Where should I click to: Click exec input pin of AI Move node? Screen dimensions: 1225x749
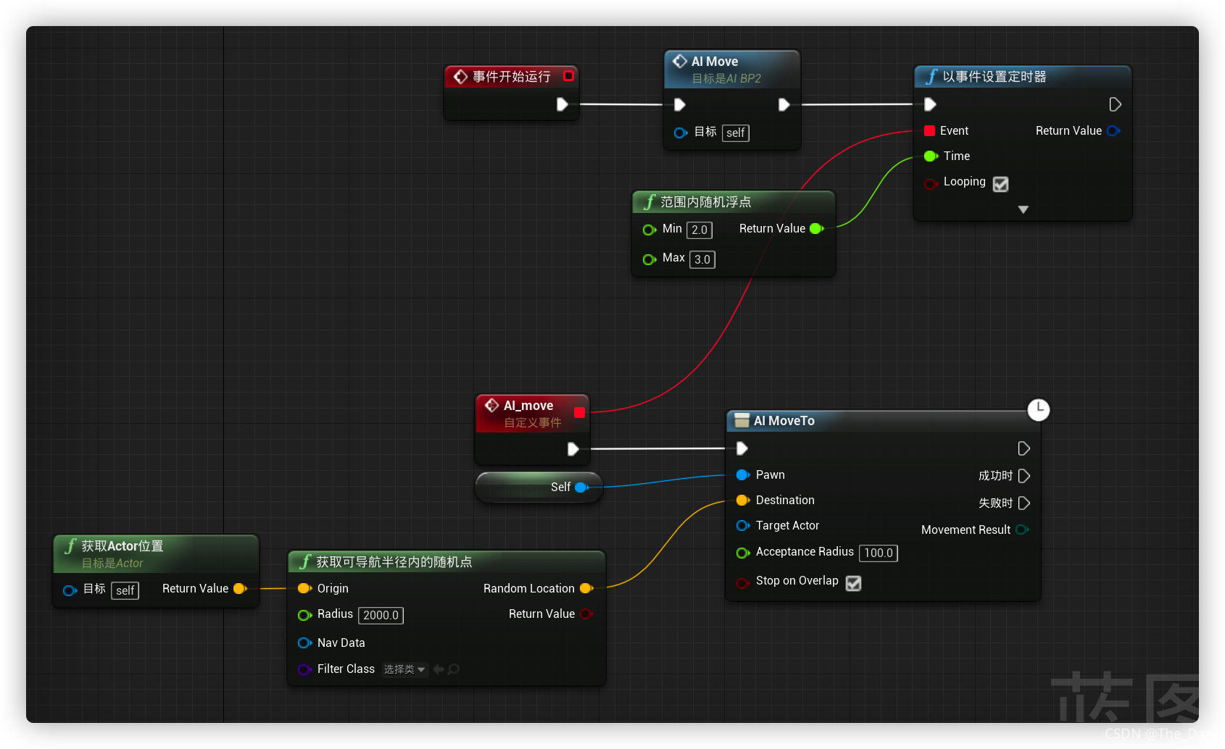click(680, 104)
